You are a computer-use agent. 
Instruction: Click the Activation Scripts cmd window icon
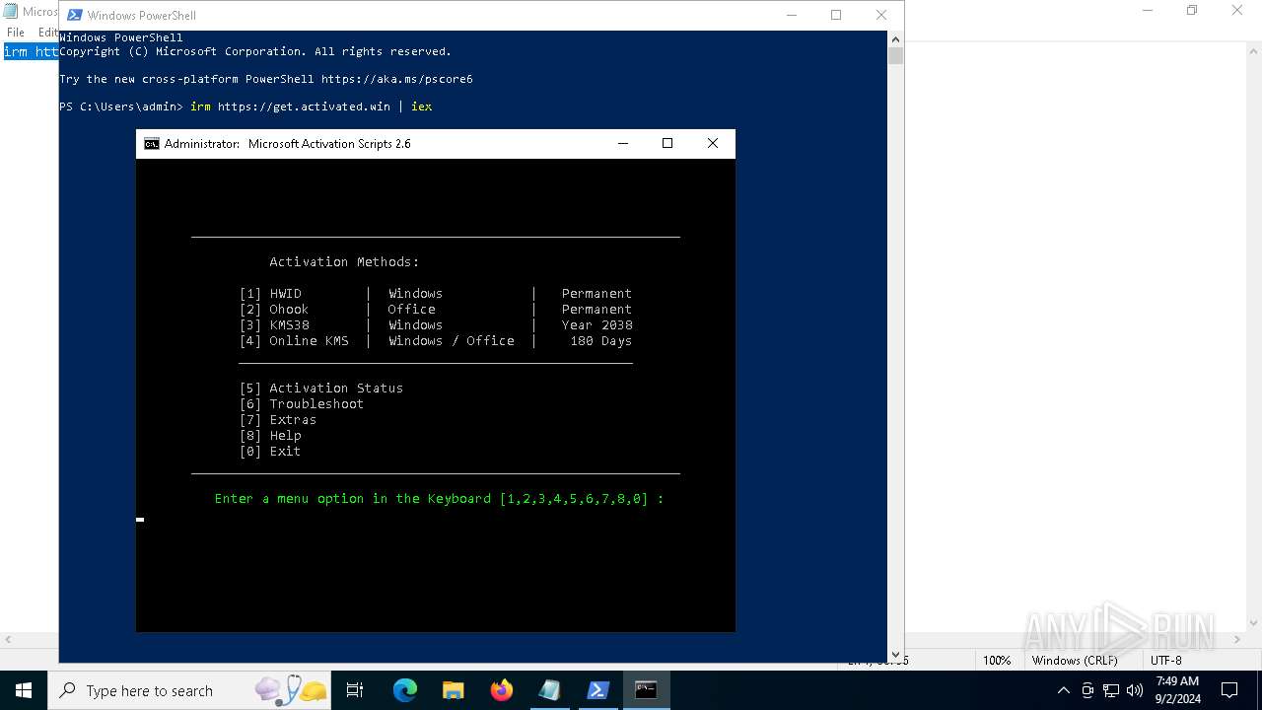(151, 144)
